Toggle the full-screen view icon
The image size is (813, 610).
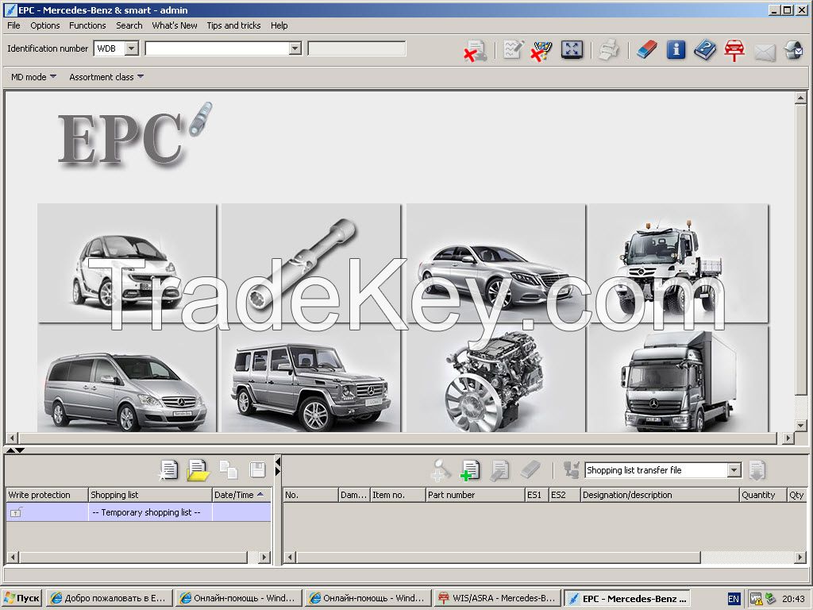pyautogui.click(x=572, y=50)
